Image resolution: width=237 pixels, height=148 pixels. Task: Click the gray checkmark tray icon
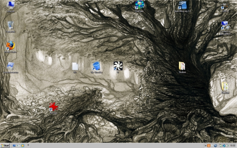(x=212, y=146)
